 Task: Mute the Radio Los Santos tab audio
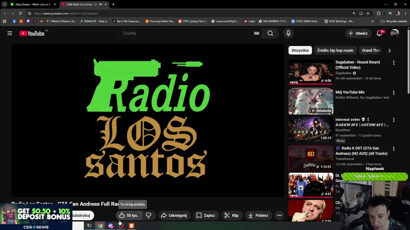click(101, 4)
